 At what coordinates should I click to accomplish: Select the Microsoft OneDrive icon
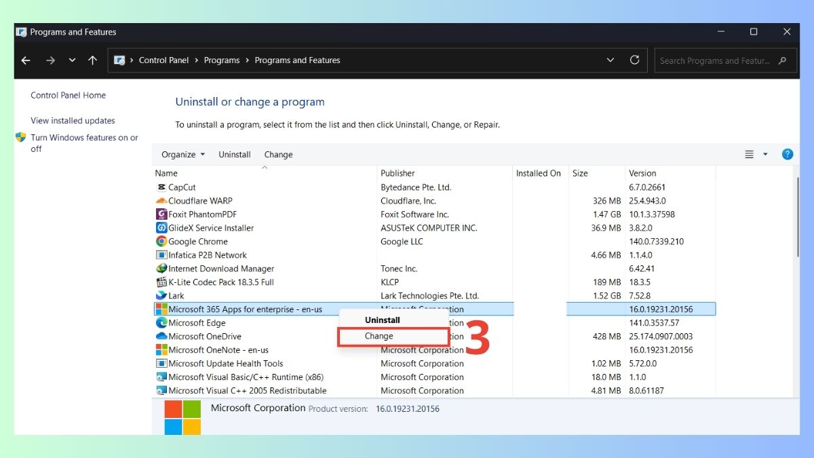pos(161,336)
